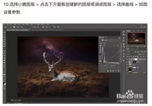Switch to the second document tab
The height and width of the screenshot is (106, 152).
coord(47,30)
